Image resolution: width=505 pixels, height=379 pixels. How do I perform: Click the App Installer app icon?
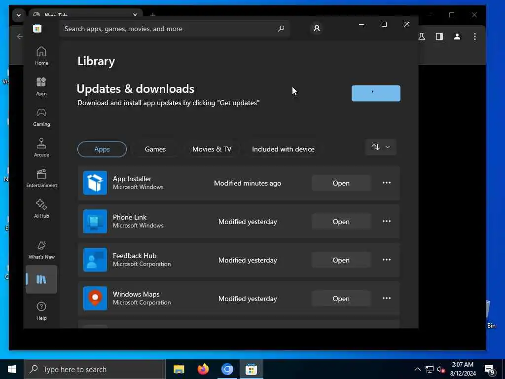(x=95, y=183)
